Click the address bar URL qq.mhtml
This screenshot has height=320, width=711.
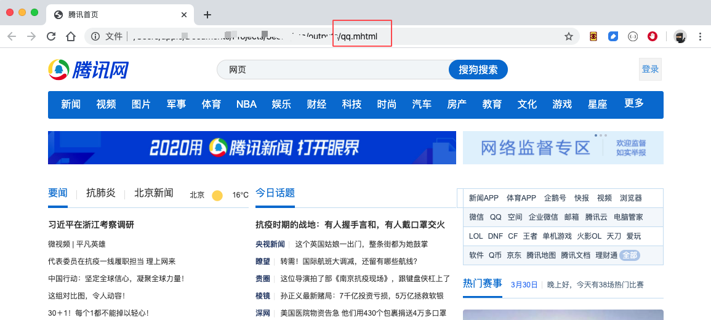pyautogui.click(x=358, y=37)
